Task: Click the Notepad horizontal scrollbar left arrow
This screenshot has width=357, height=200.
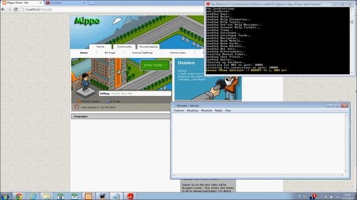Action: [175, 175]
